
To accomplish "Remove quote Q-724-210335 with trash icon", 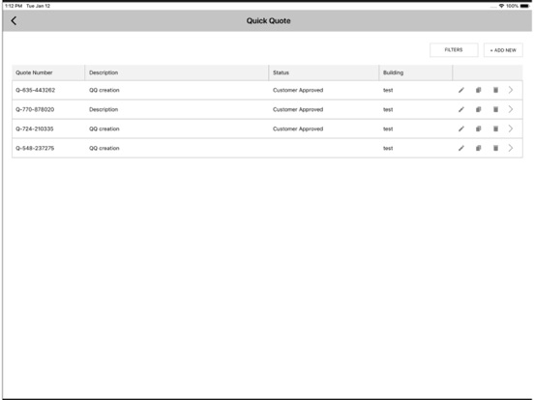I will tap(495, 129).
